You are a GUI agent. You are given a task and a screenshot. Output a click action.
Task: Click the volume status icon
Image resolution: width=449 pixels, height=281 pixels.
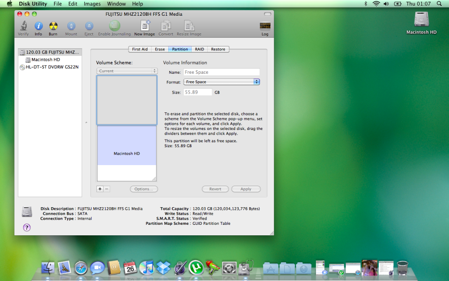[x=386, y=4]
